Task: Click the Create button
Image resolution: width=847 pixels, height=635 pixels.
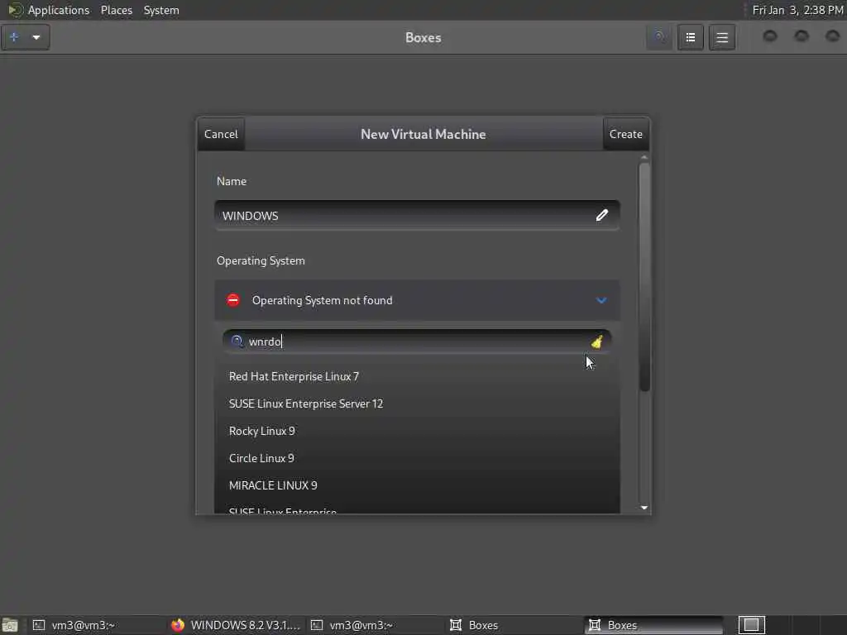Action: click(x=625, y=134)
